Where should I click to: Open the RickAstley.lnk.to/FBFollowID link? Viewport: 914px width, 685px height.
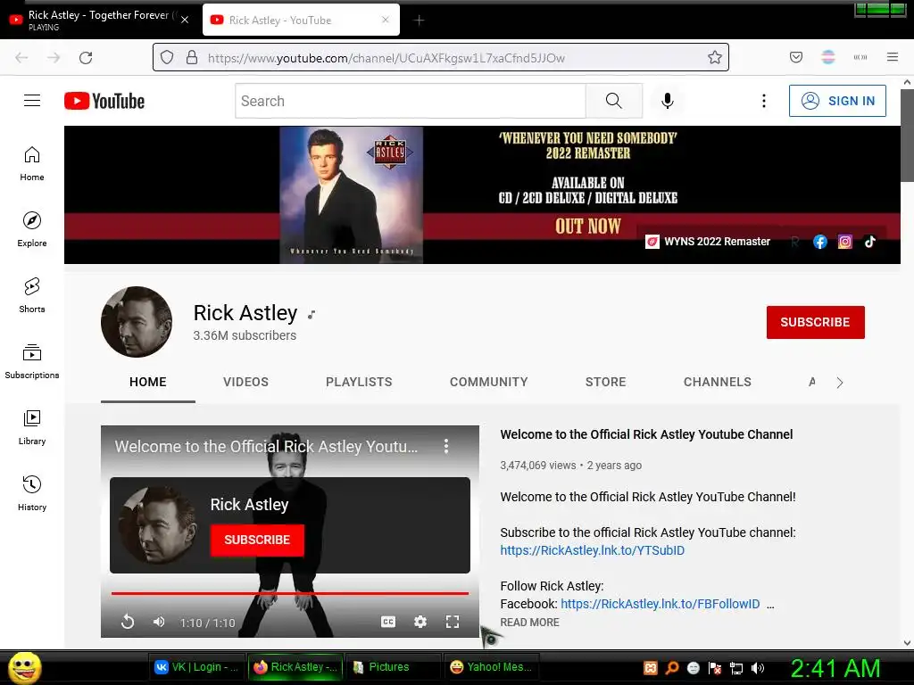pos(660,604)
